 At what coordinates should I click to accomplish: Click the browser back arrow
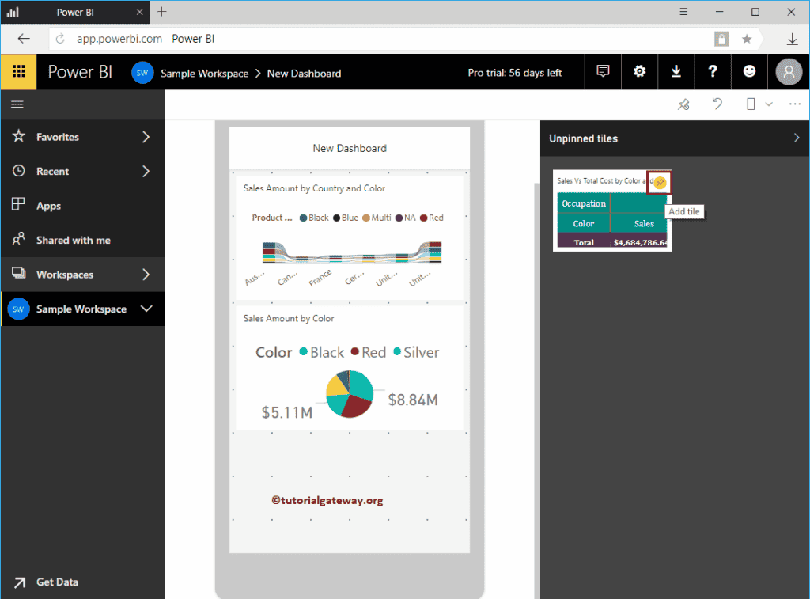tap(24, 39)
